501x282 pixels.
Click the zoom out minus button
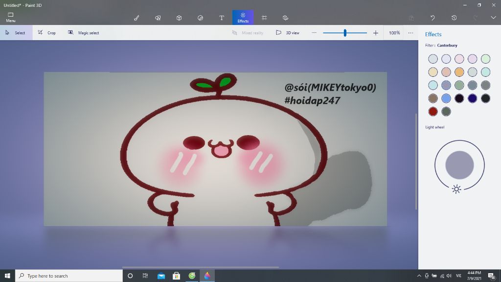(314, 33)
